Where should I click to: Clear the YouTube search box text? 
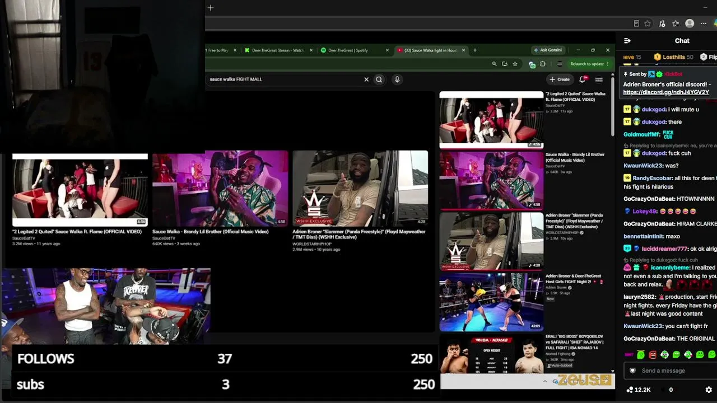[x=366, y=79]
